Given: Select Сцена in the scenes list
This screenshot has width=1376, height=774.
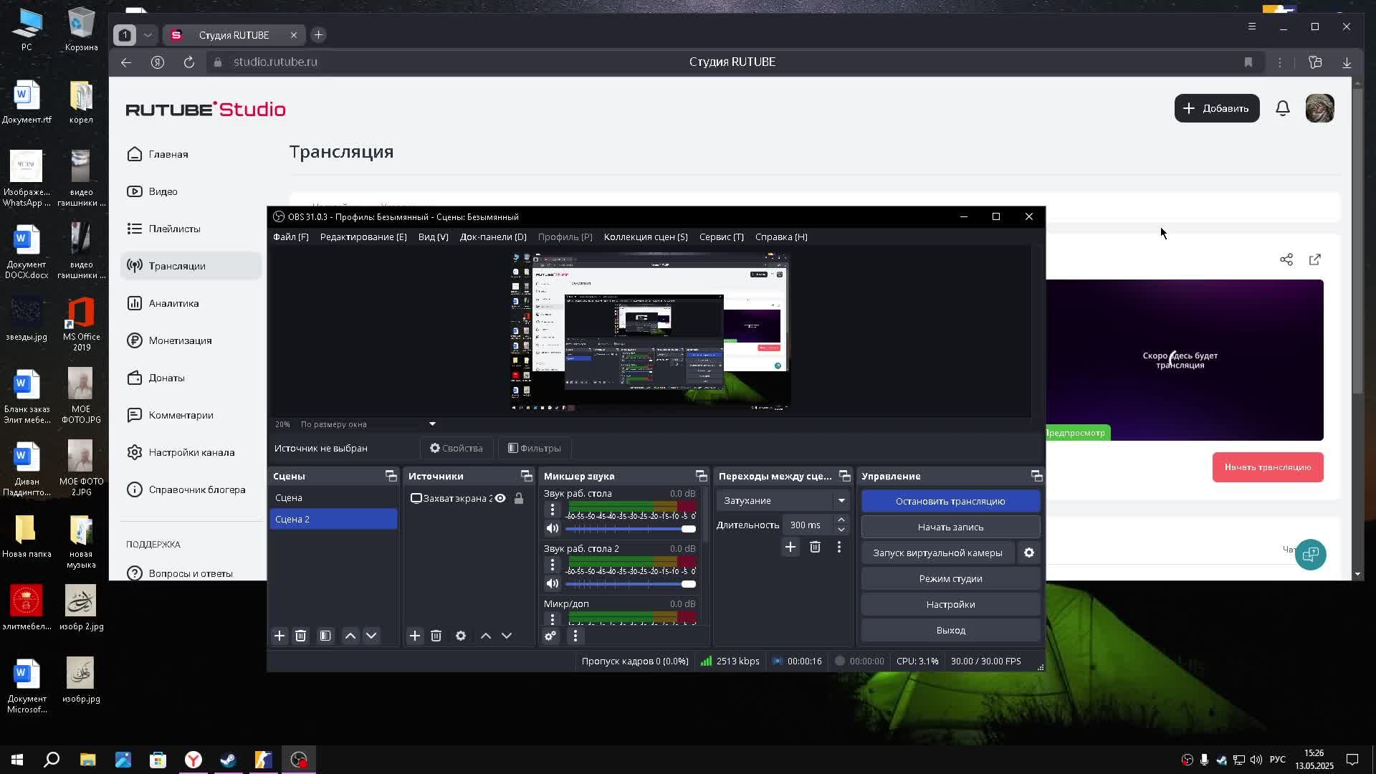Looking at the screenshot, I should 333,497.
